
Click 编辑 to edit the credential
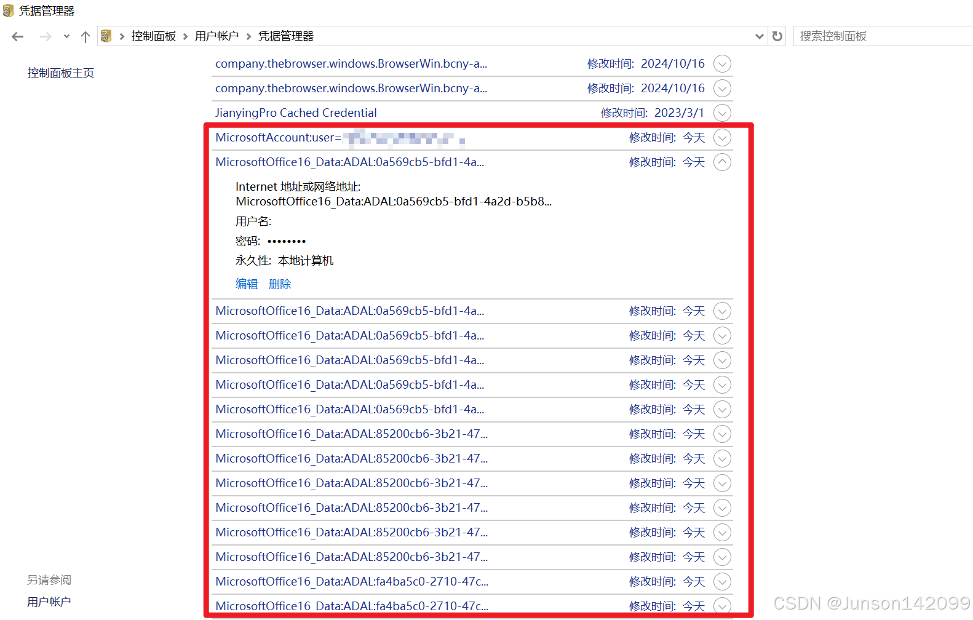[x=247, y=284]
